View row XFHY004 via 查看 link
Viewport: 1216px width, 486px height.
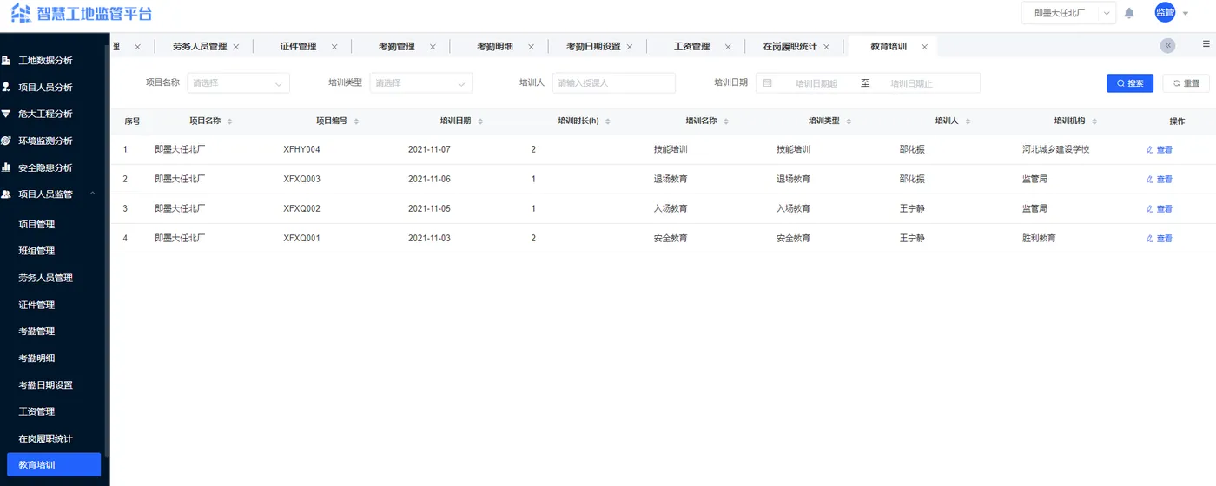(1160, 150)
